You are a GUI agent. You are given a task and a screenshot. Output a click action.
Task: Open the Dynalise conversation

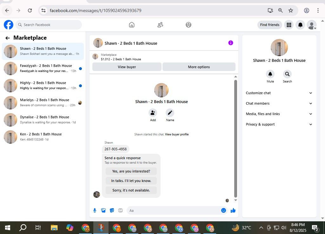pos(43,120)
